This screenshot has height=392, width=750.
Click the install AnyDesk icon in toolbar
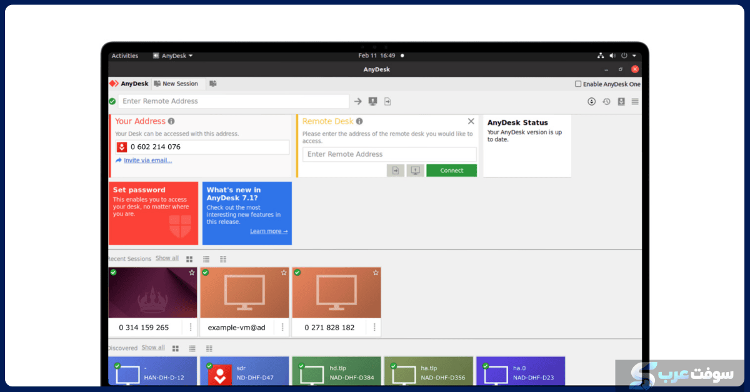click(621, 101)
